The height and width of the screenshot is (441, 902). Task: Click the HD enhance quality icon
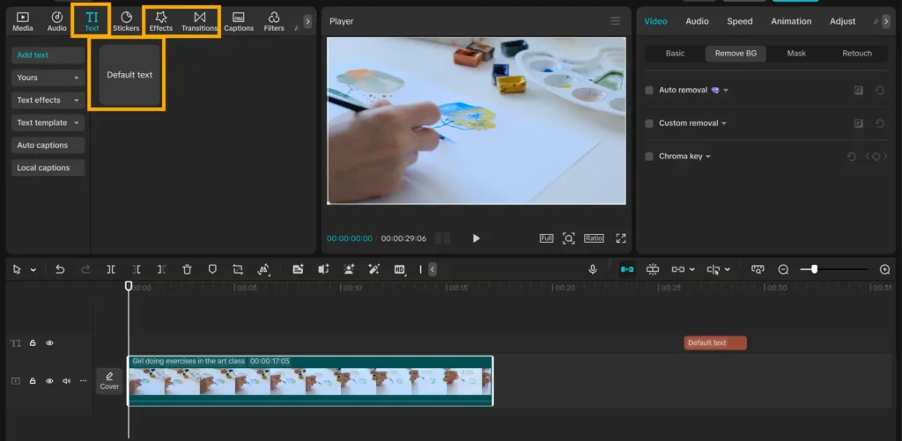pos(400,269)
